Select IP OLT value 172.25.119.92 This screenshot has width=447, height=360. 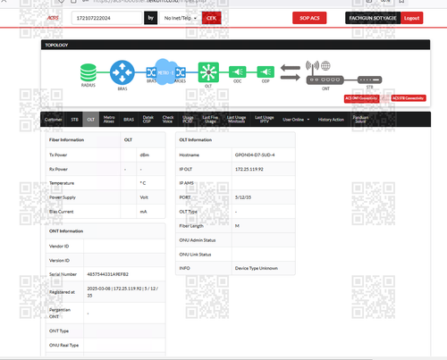click(249, 169)
